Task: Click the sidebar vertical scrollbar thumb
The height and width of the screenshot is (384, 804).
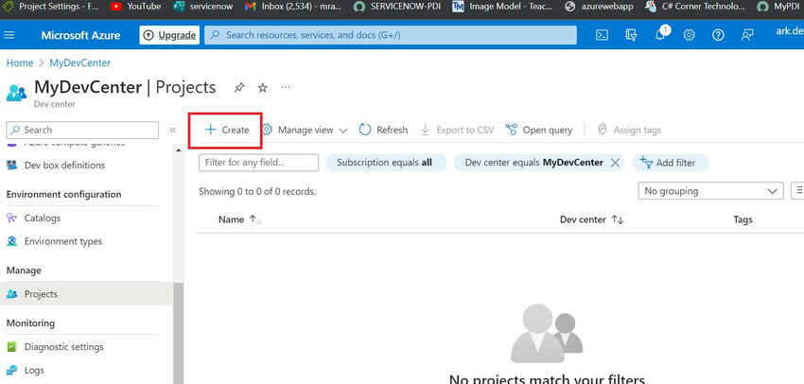Action: coord(178,333)
